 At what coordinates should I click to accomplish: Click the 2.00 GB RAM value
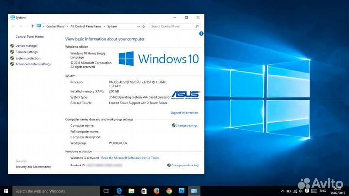[114, 91]
